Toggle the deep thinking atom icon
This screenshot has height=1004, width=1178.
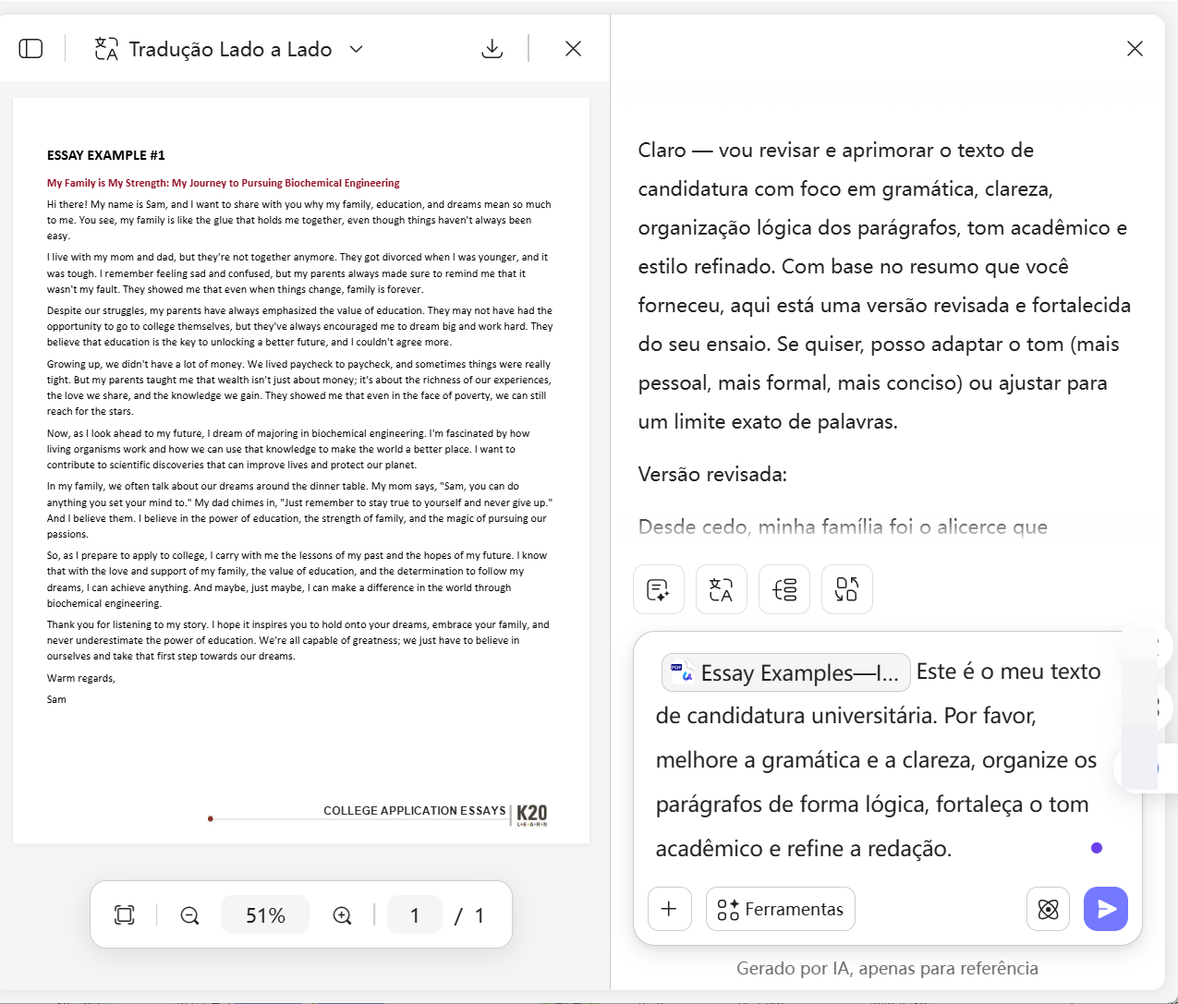[1049, 909]
